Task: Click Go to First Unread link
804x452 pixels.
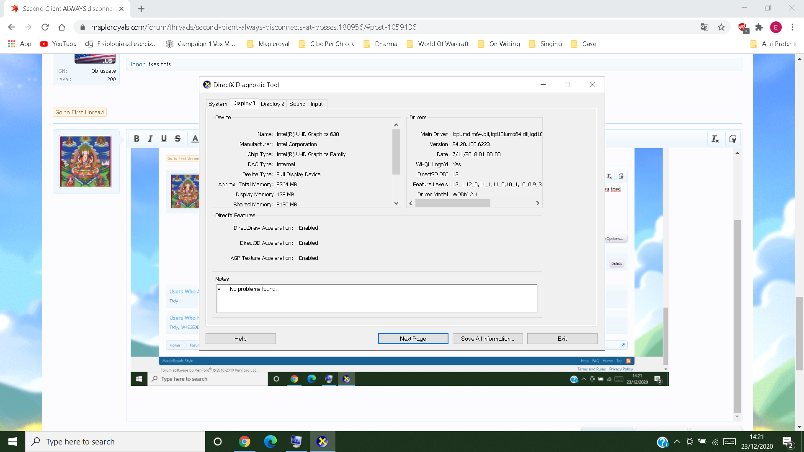Action: (x=80, y=112)
